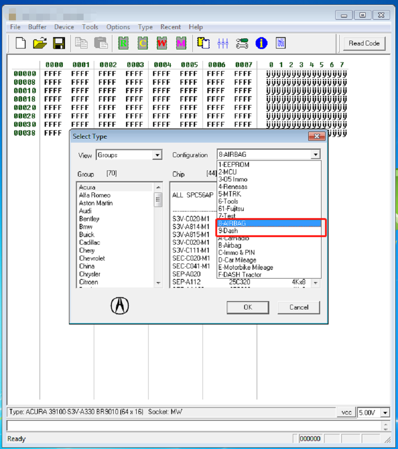398x449 pixels.
Task: Choose 3-05 Immo configuration option
Action: click(269, 180)
